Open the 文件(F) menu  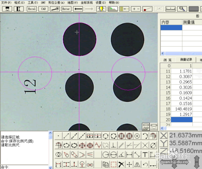coord(6,2)
